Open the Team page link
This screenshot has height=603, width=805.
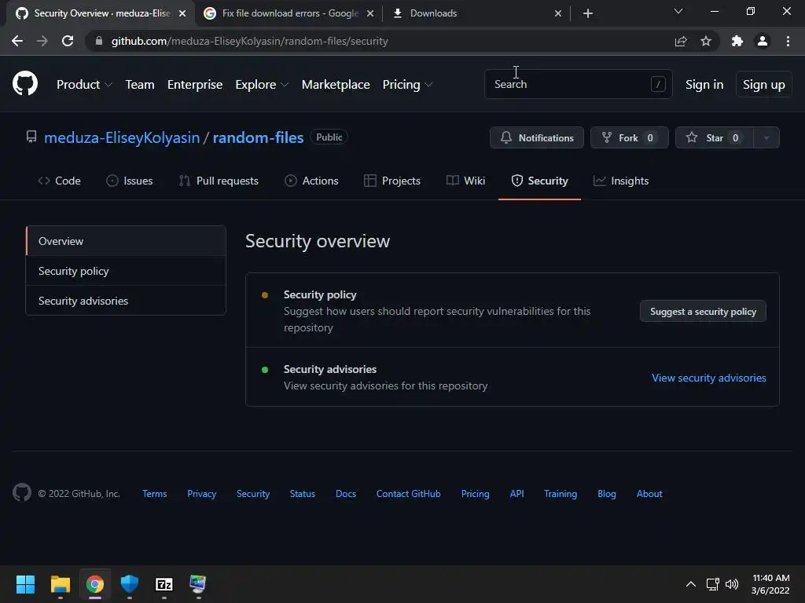click(x=140, y=85)
